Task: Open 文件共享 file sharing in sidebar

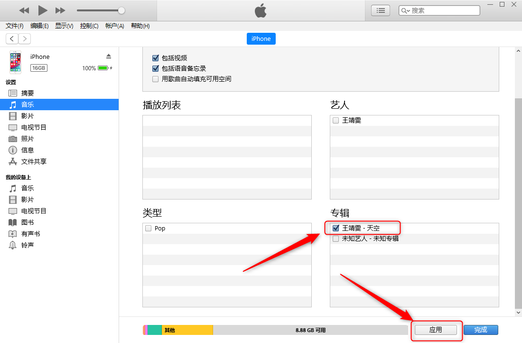Action: [59, 162]
